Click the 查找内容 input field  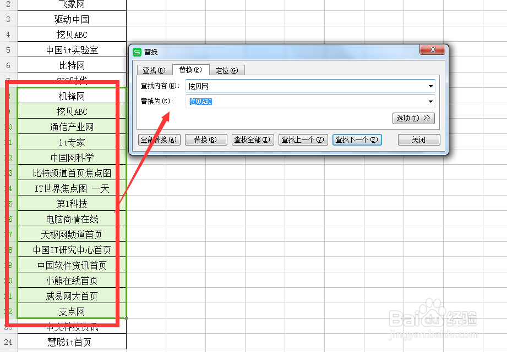[x=310, y=86]
